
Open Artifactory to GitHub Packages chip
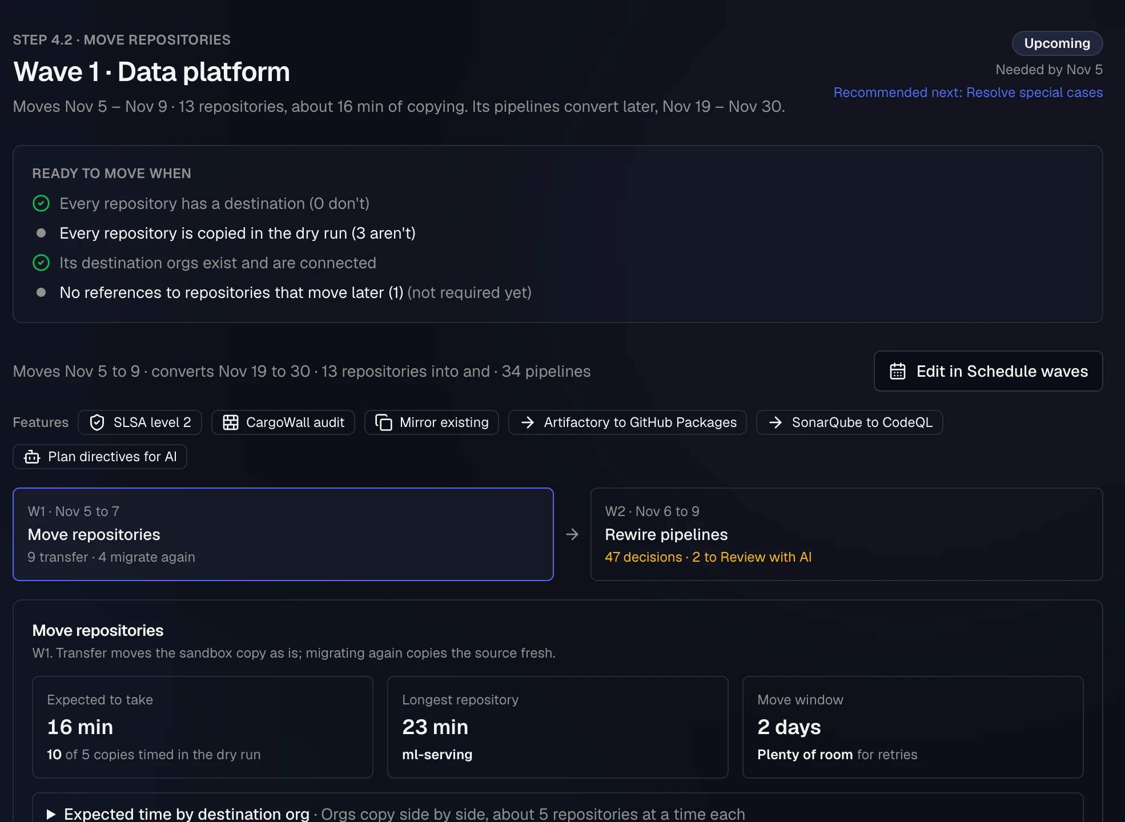click(628, 422)
